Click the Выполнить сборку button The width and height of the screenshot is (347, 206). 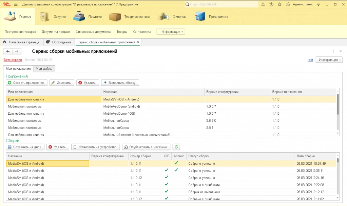click(120, 83)
